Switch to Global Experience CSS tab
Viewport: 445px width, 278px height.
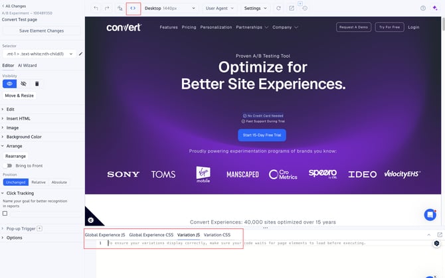[151, 235]
